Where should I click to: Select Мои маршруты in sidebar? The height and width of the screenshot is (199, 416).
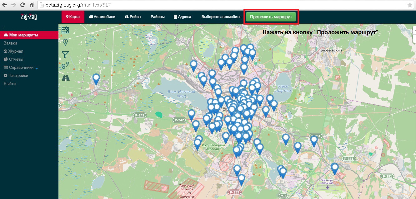coord(29,35)
